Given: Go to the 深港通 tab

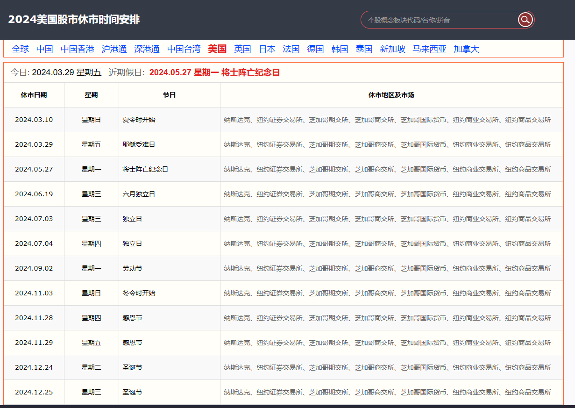Looking at the screenshot, I should pyautogui.click(x=147, y=49).
